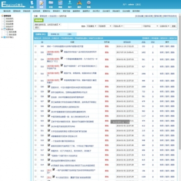Switch to the third tab above the list

[x=69, y=34]
